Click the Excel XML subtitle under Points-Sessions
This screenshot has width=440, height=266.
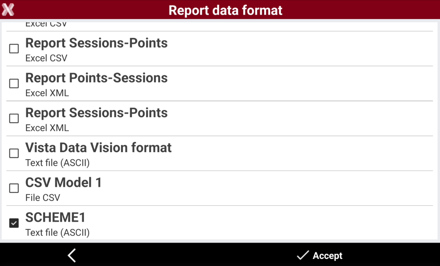(x=47, y=93)
